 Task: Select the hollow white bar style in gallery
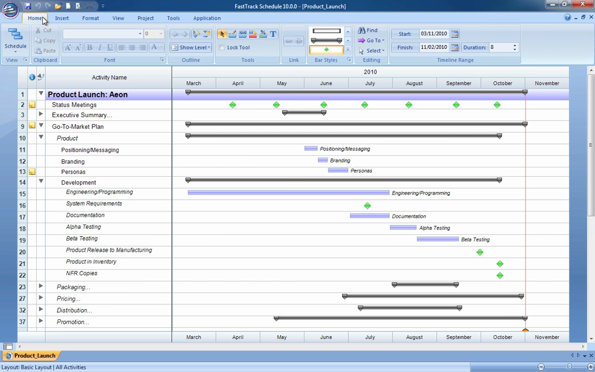327,31
